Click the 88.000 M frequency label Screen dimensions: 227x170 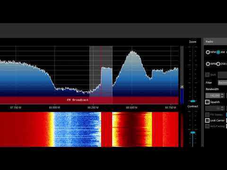54,108
